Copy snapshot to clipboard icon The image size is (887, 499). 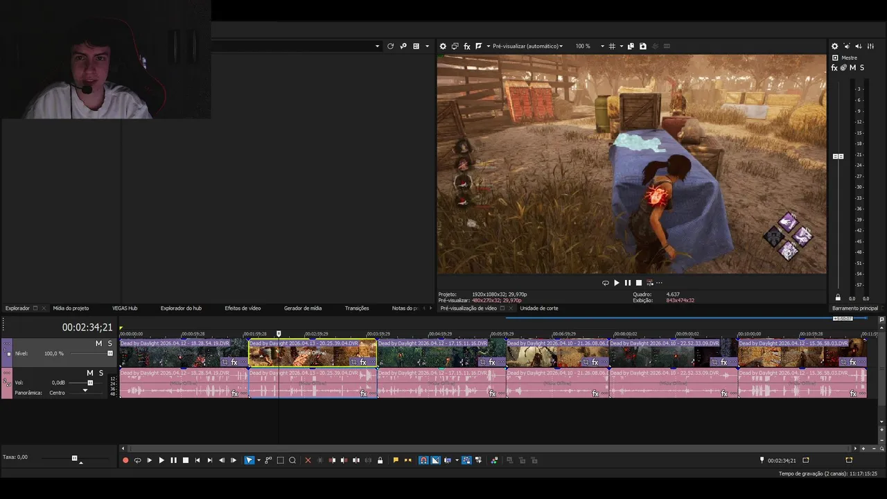click(631, 46)
